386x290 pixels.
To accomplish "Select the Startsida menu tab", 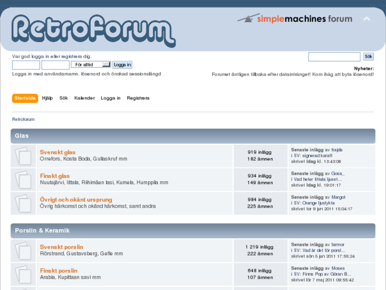I will click(x=25, y=98).
